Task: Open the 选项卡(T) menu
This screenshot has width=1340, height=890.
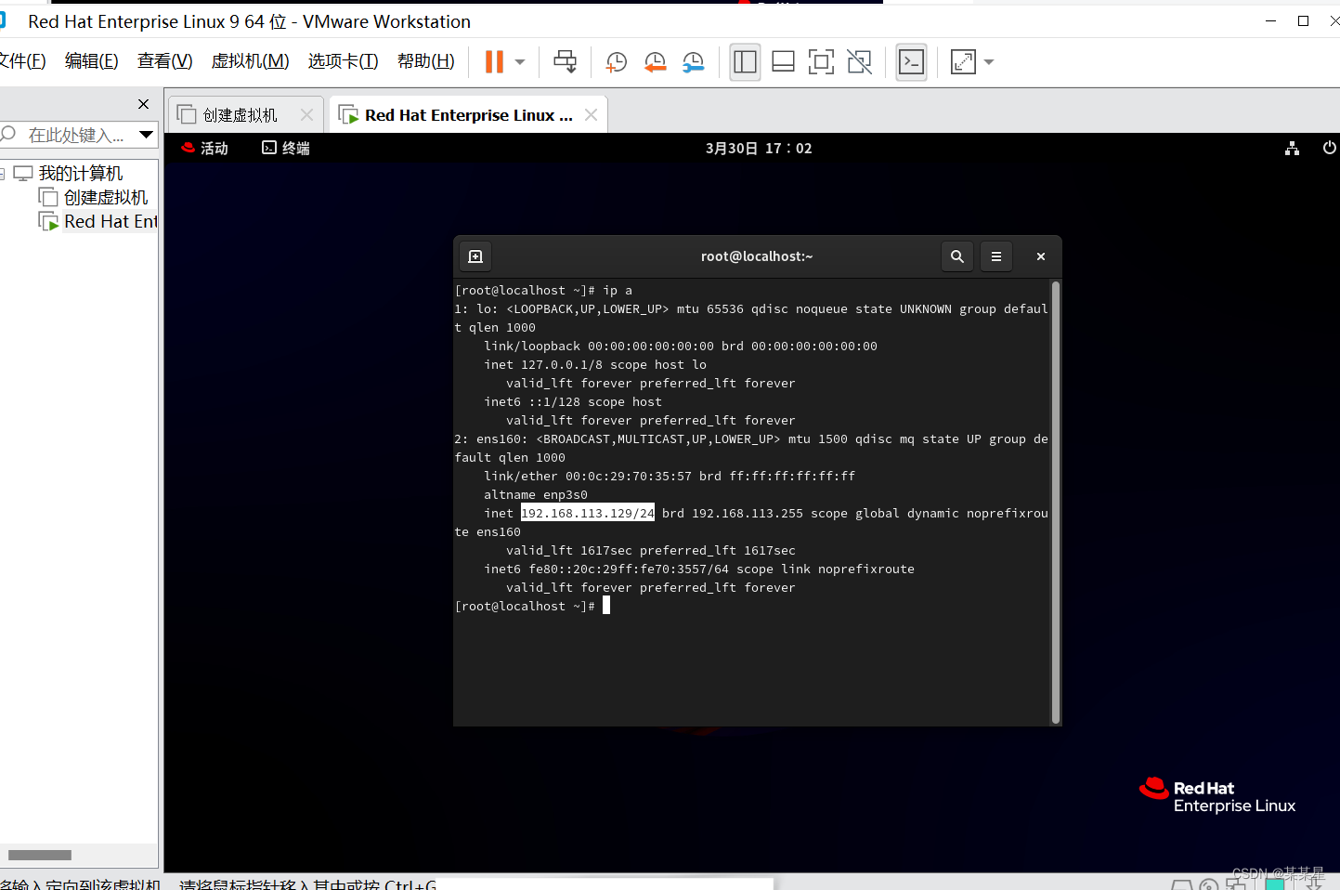Action: coord(343,61)
